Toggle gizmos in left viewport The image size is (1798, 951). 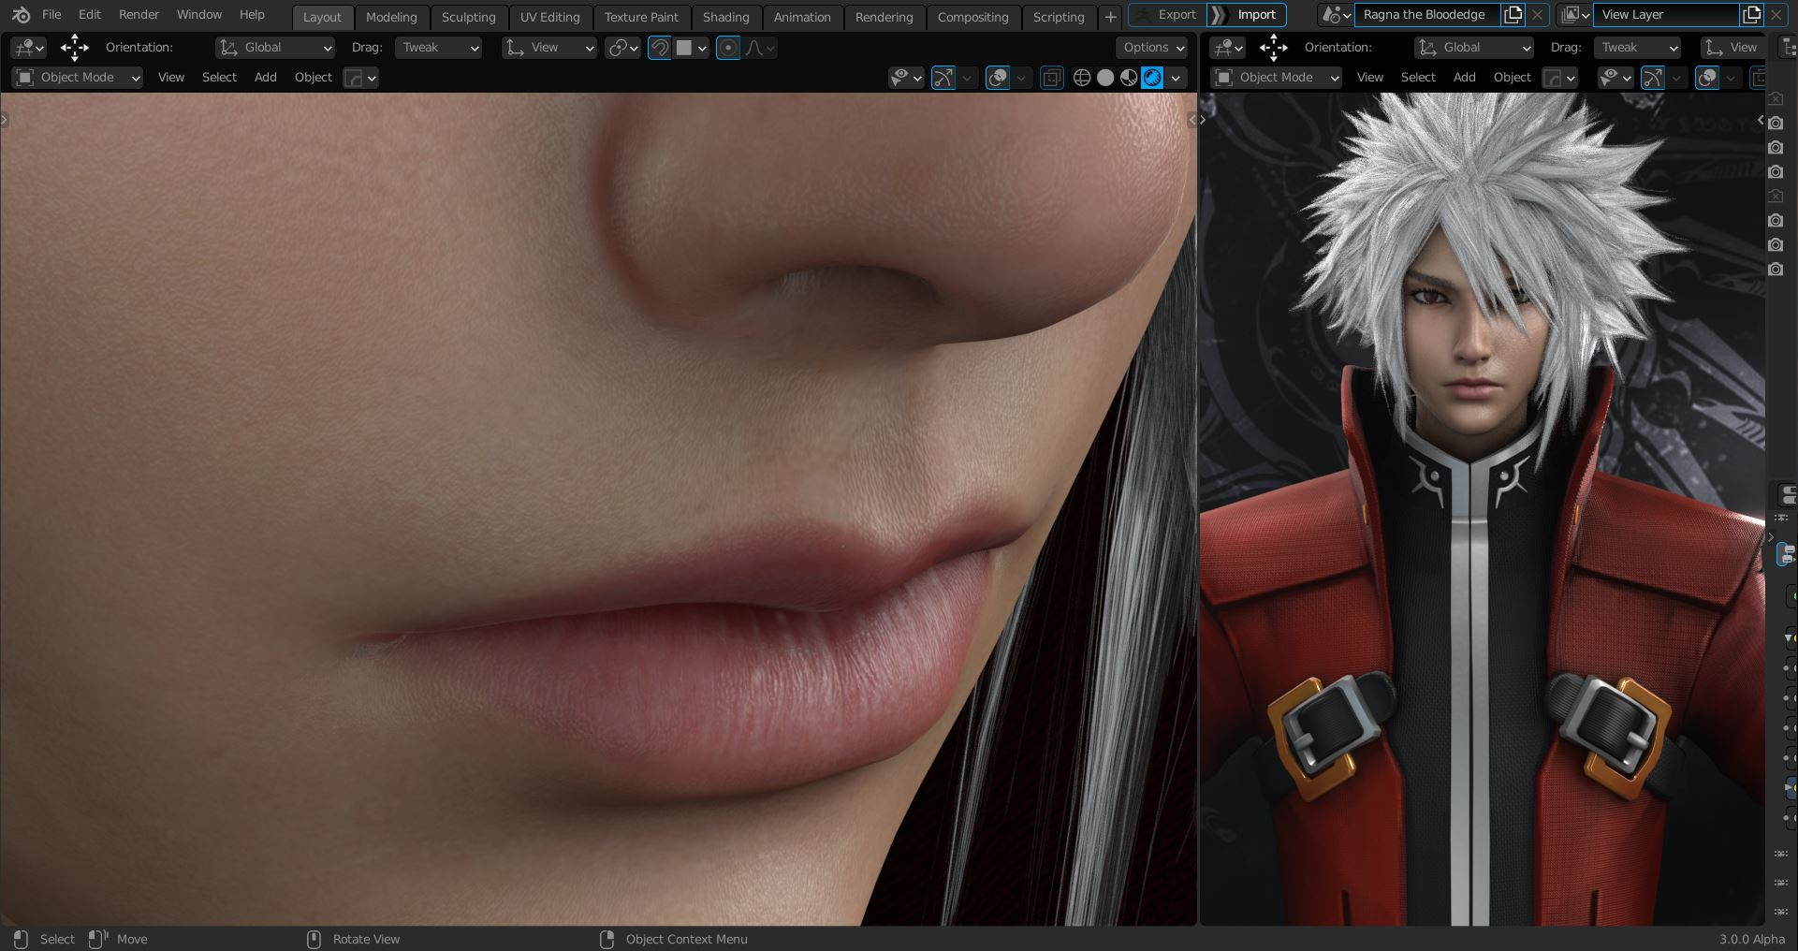943,78
